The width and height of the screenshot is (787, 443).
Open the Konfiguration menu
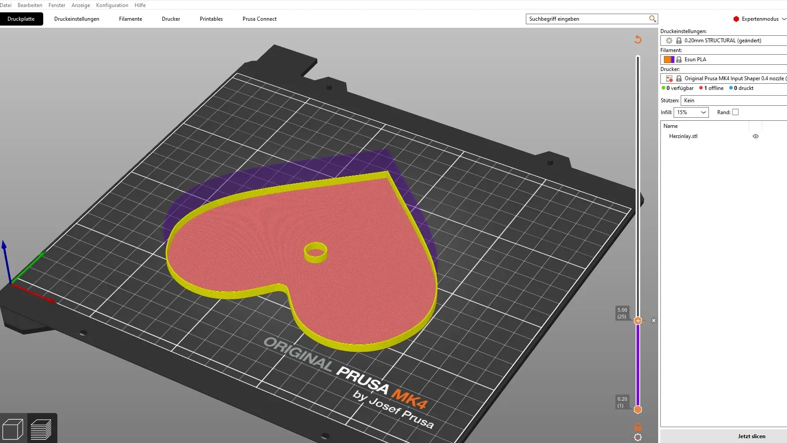click(x=112, y=5)
